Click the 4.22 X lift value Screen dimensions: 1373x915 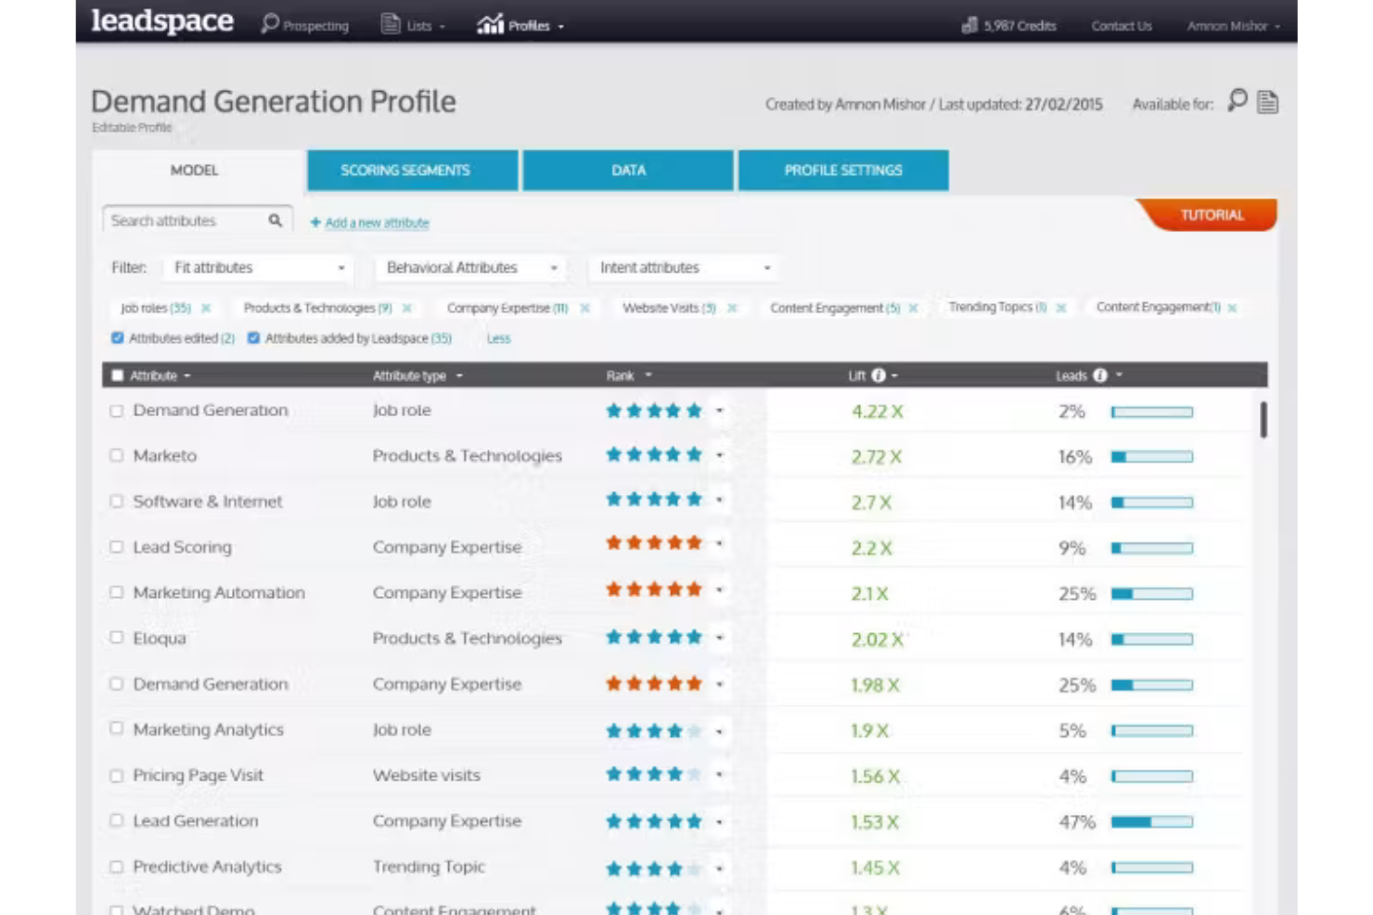click(877, 412)
